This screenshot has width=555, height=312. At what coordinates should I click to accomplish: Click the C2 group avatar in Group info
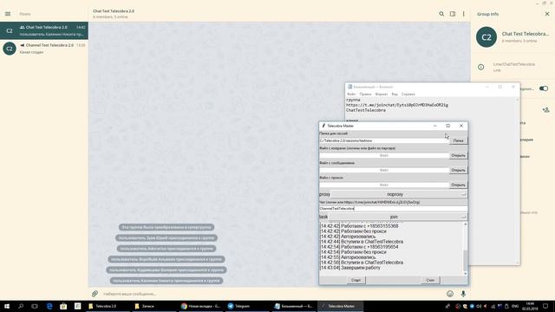(x=486, y=37)
